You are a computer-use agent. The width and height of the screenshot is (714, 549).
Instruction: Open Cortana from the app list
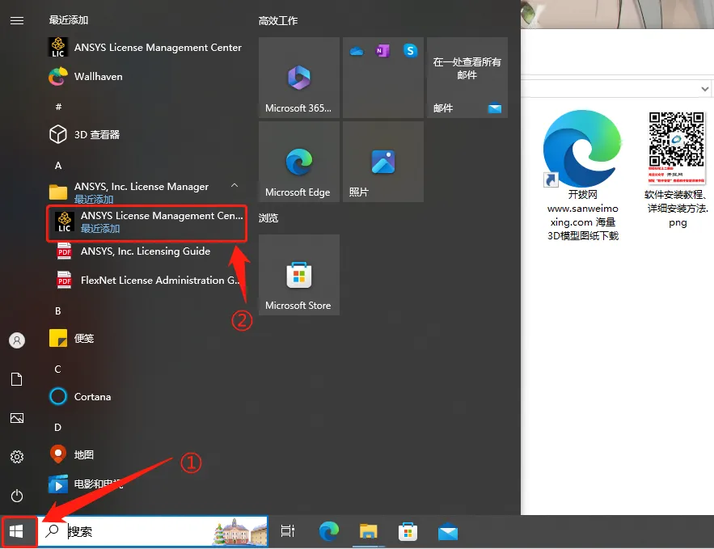point(80,396)
